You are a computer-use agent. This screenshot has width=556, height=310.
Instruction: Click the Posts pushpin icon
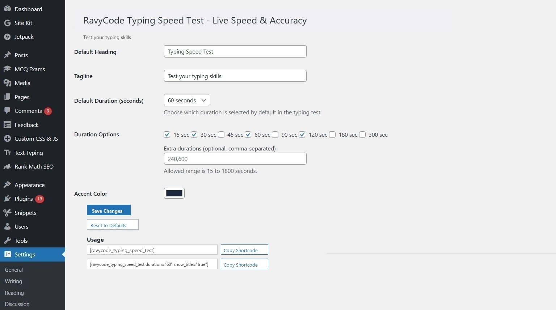[x=7, y=55]
